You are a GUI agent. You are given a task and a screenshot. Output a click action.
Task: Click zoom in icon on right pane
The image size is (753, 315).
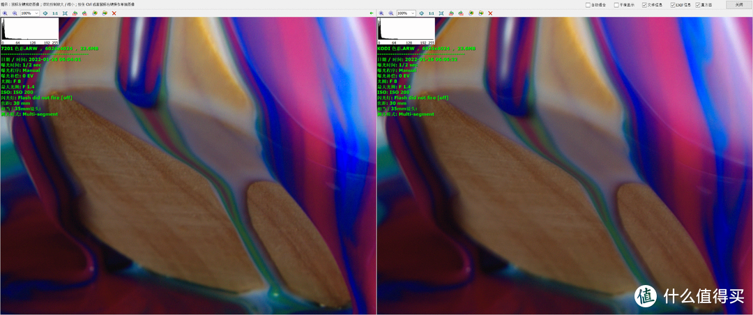pos(381,13)
